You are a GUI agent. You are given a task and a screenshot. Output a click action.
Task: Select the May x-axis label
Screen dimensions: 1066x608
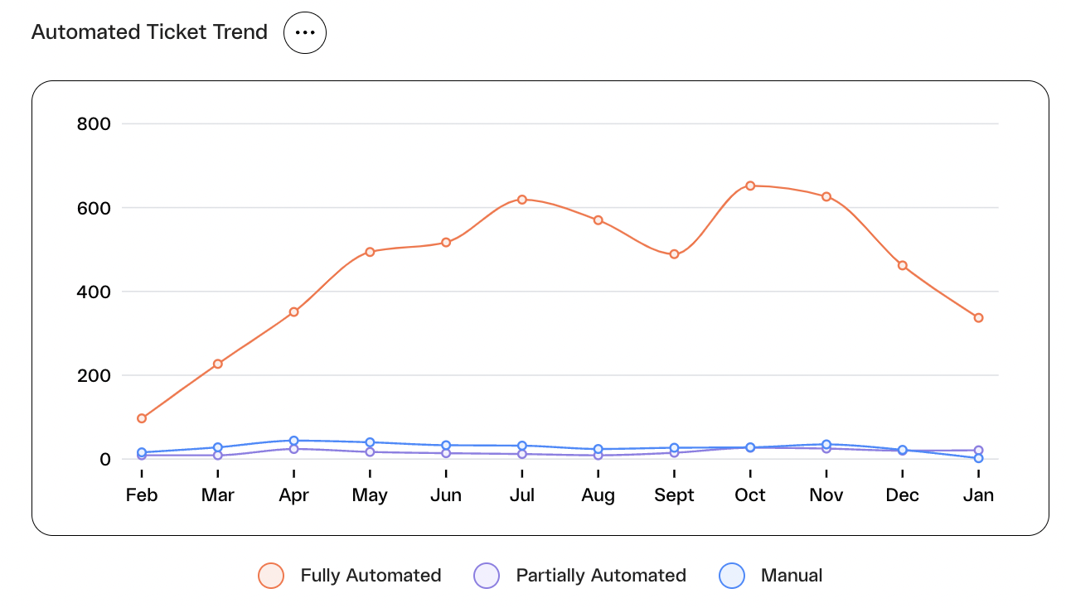370,495
